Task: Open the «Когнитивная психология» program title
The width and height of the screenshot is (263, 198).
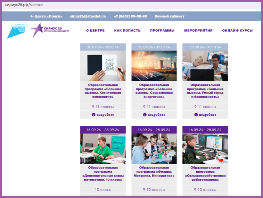Action: (x=103, y=91)
